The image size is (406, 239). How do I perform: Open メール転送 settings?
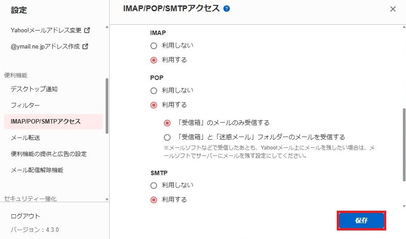point(28,137)
